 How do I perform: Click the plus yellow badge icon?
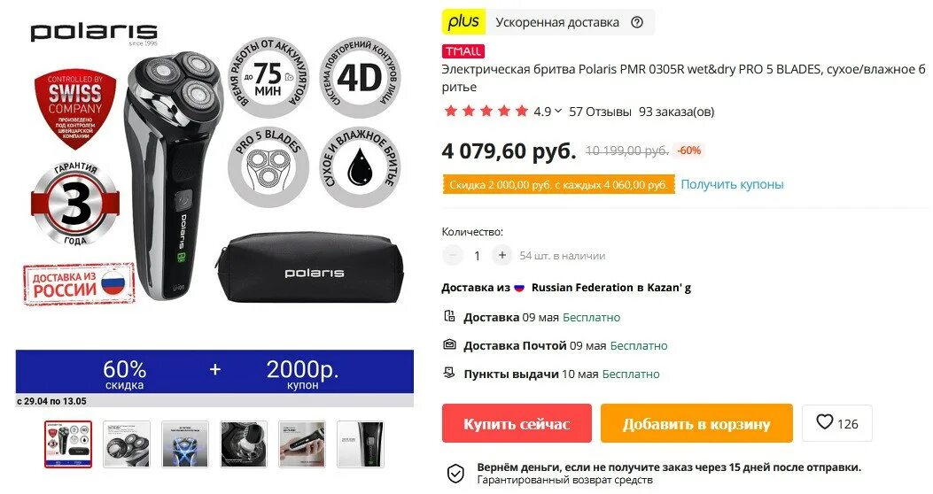coord(463,22)
